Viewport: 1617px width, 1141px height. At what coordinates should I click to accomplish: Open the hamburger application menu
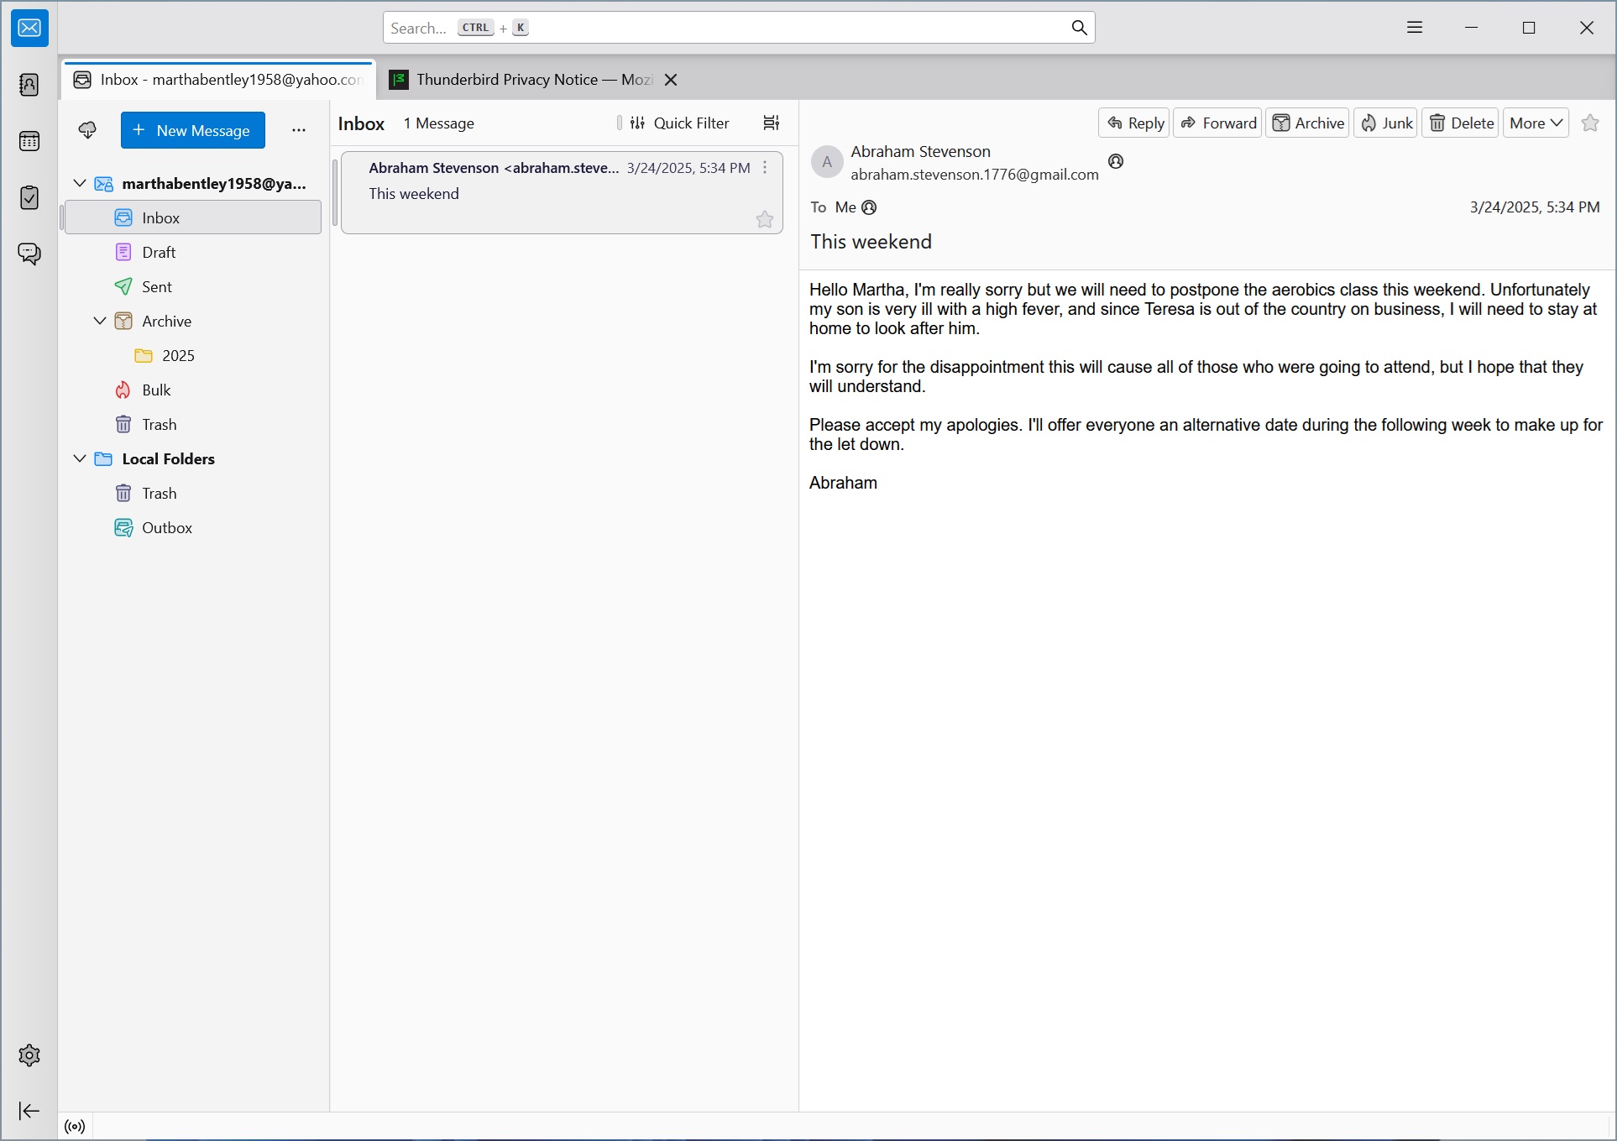(x=1415, y=28)
